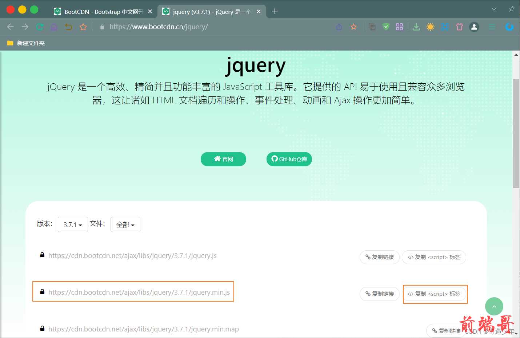
Task: Open a new browser tab
Action: (275, 11)
